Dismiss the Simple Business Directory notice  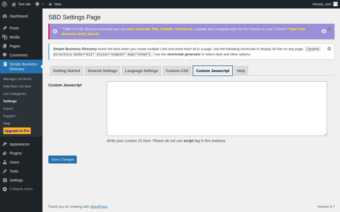[x=329, y=49]
